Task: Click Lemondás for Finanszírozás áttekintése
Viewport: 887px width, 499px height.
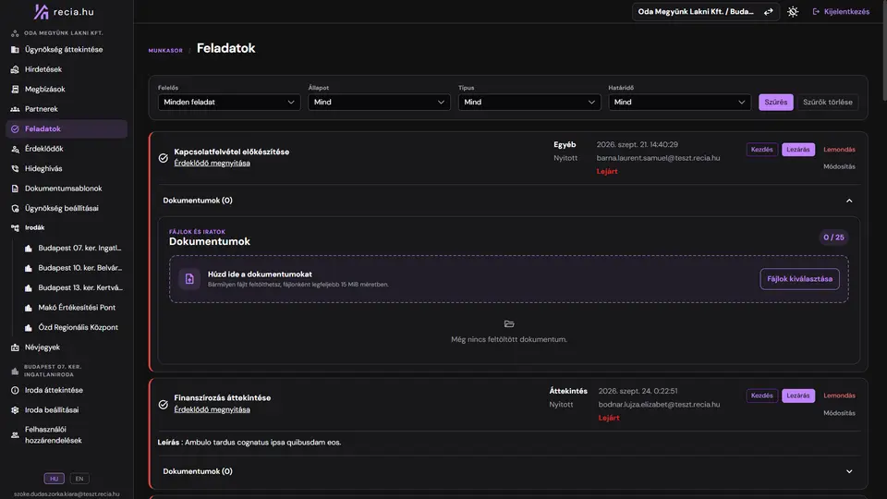Action: point(840,396)
